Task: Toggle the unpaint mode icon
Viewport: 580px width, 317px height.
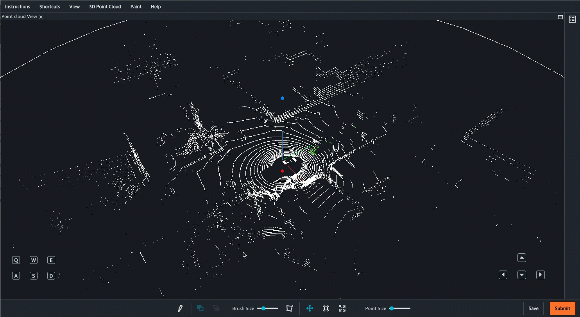Action: tap(215, 308)
